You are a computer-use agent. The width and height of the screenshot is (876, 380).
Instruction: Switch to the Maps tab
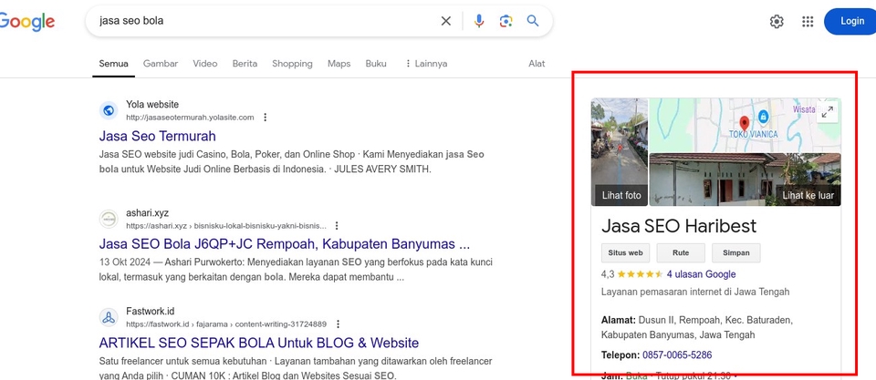(x=339, y=64)
